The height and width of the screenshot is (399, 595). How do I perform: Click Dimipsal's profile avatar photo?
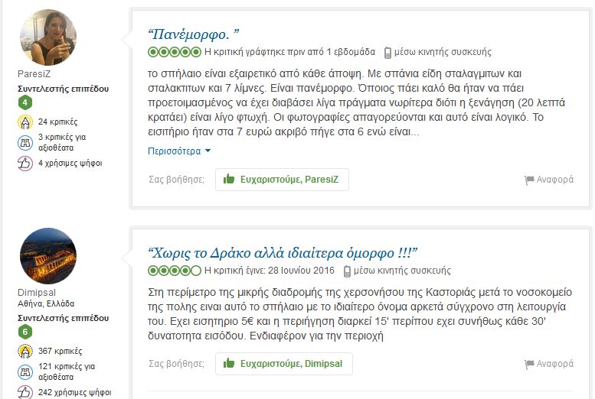pyautogui.click(x=47, y=256)
